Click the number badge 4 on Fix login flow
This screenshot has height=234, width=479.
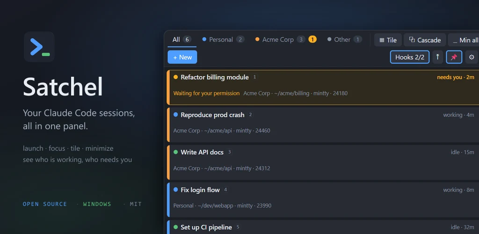coord(225,190)
